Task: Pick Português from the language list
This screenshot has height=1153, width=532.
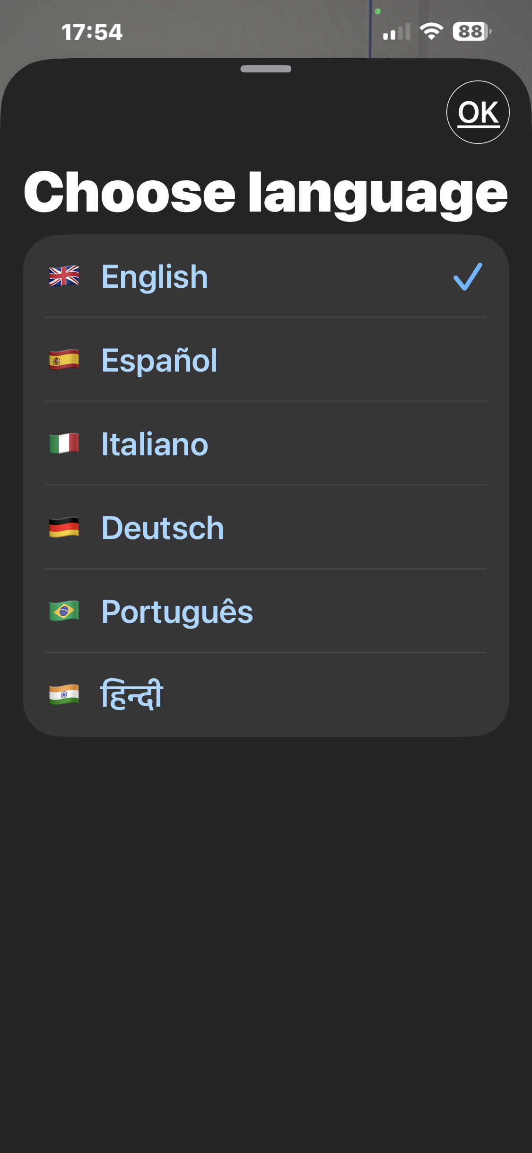Action: [x=177, y=612]
